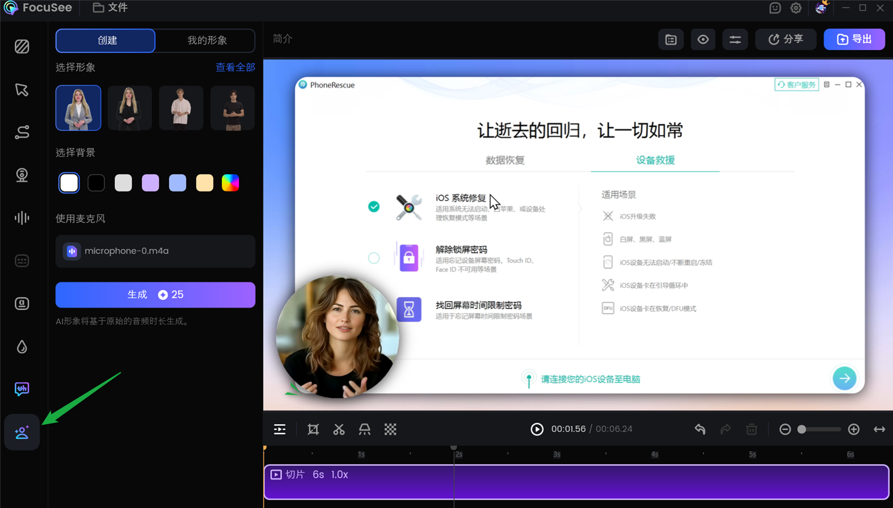Open the 文件 menu at the top

[x=109, y=8]
